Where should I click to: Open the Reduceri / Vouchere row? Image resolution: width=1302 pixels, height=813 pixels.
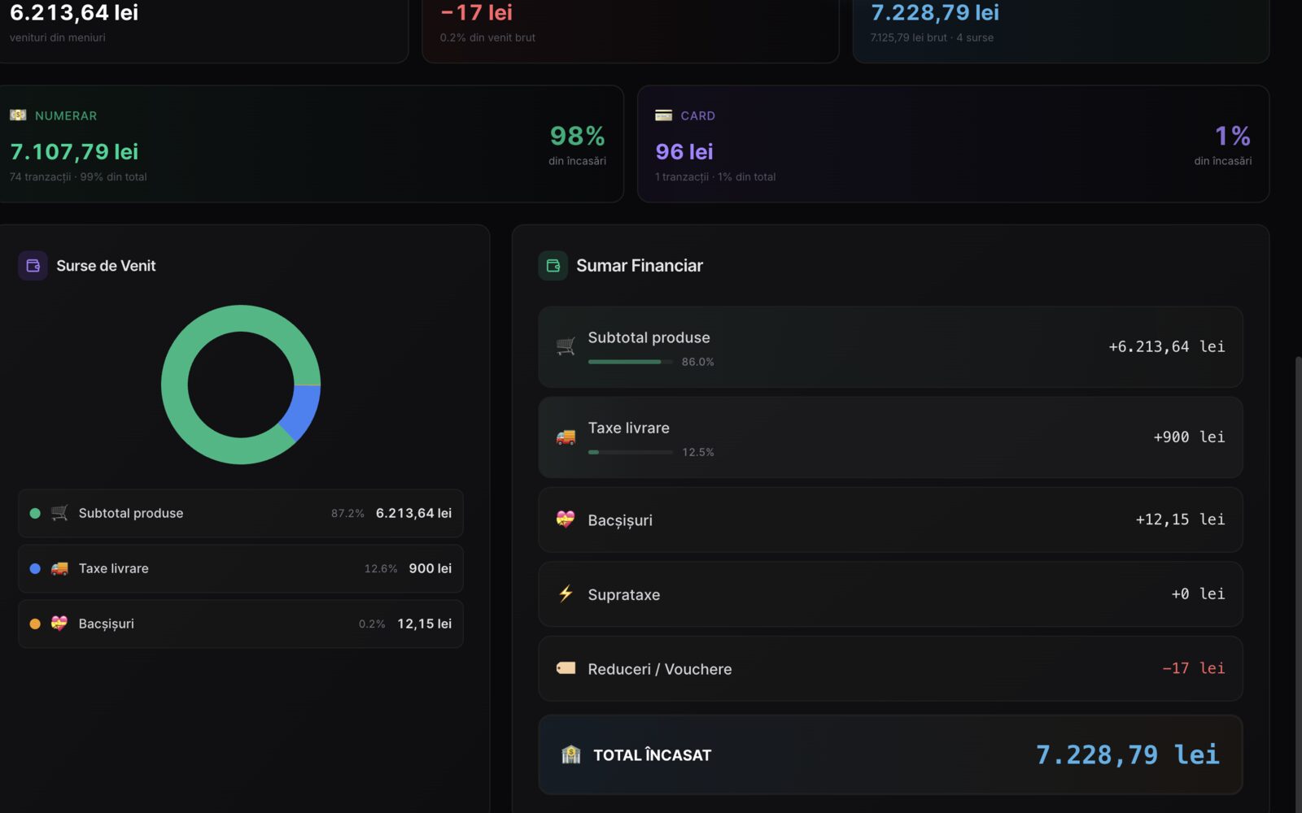[x=890, y=668]
